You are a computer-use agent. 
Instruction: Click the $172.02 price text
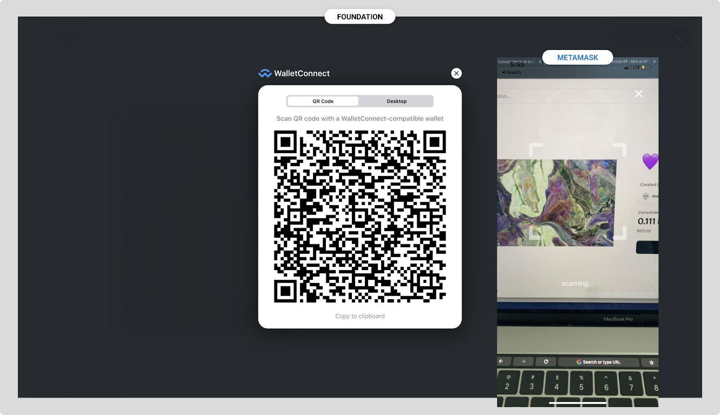pos(644,231)
